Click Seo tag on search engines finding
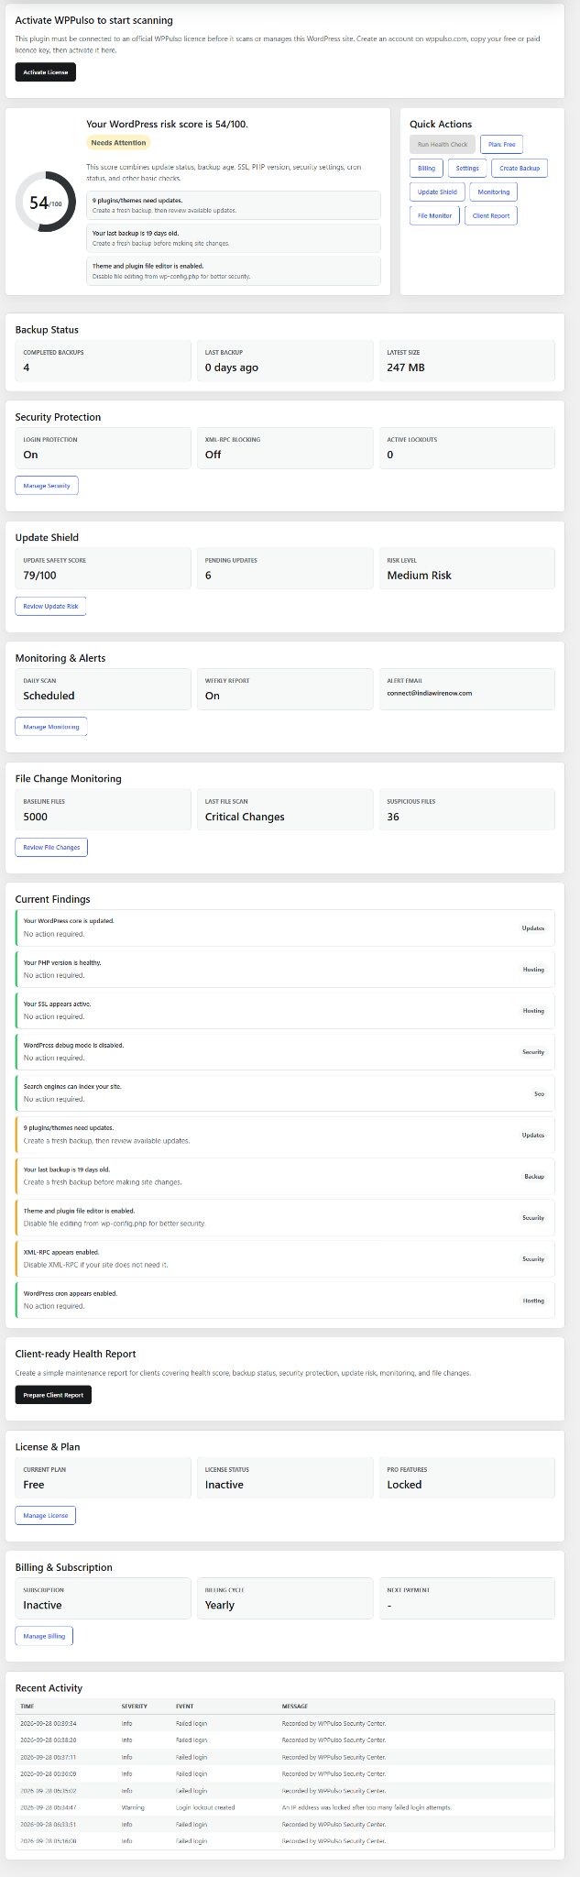 (x=539, y=1093)
